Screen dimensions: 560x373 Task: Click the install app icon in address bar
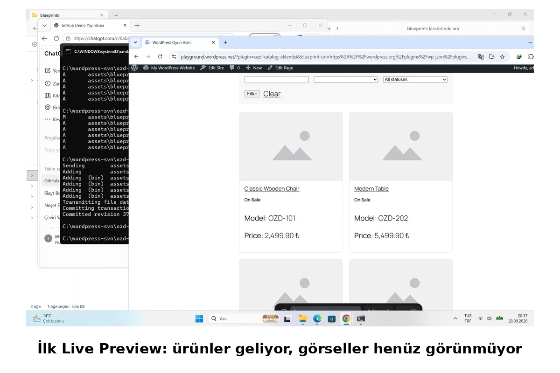pos(491,56)
